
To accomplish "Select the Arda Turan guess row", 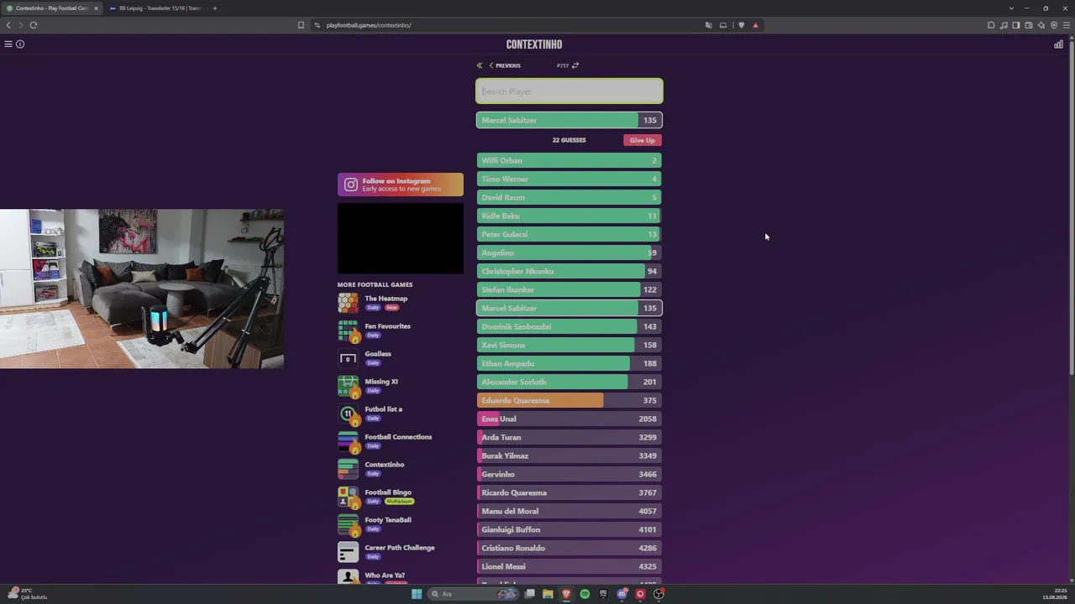I will pyautogui.click(x=569, y=437).
